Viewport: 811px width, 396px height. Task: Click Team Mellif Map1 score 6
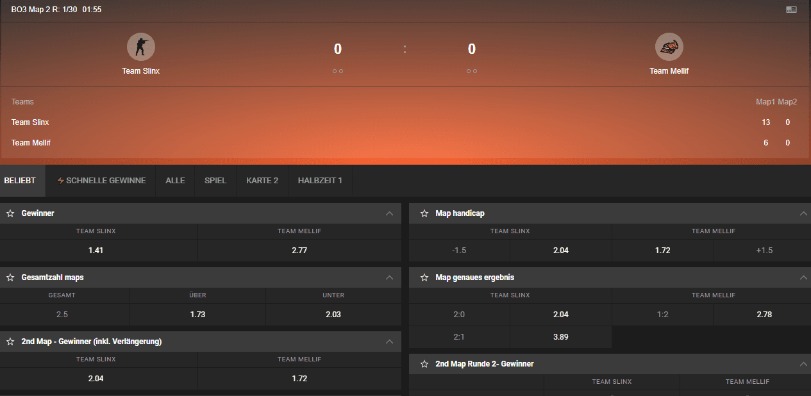tap(766, 143)
